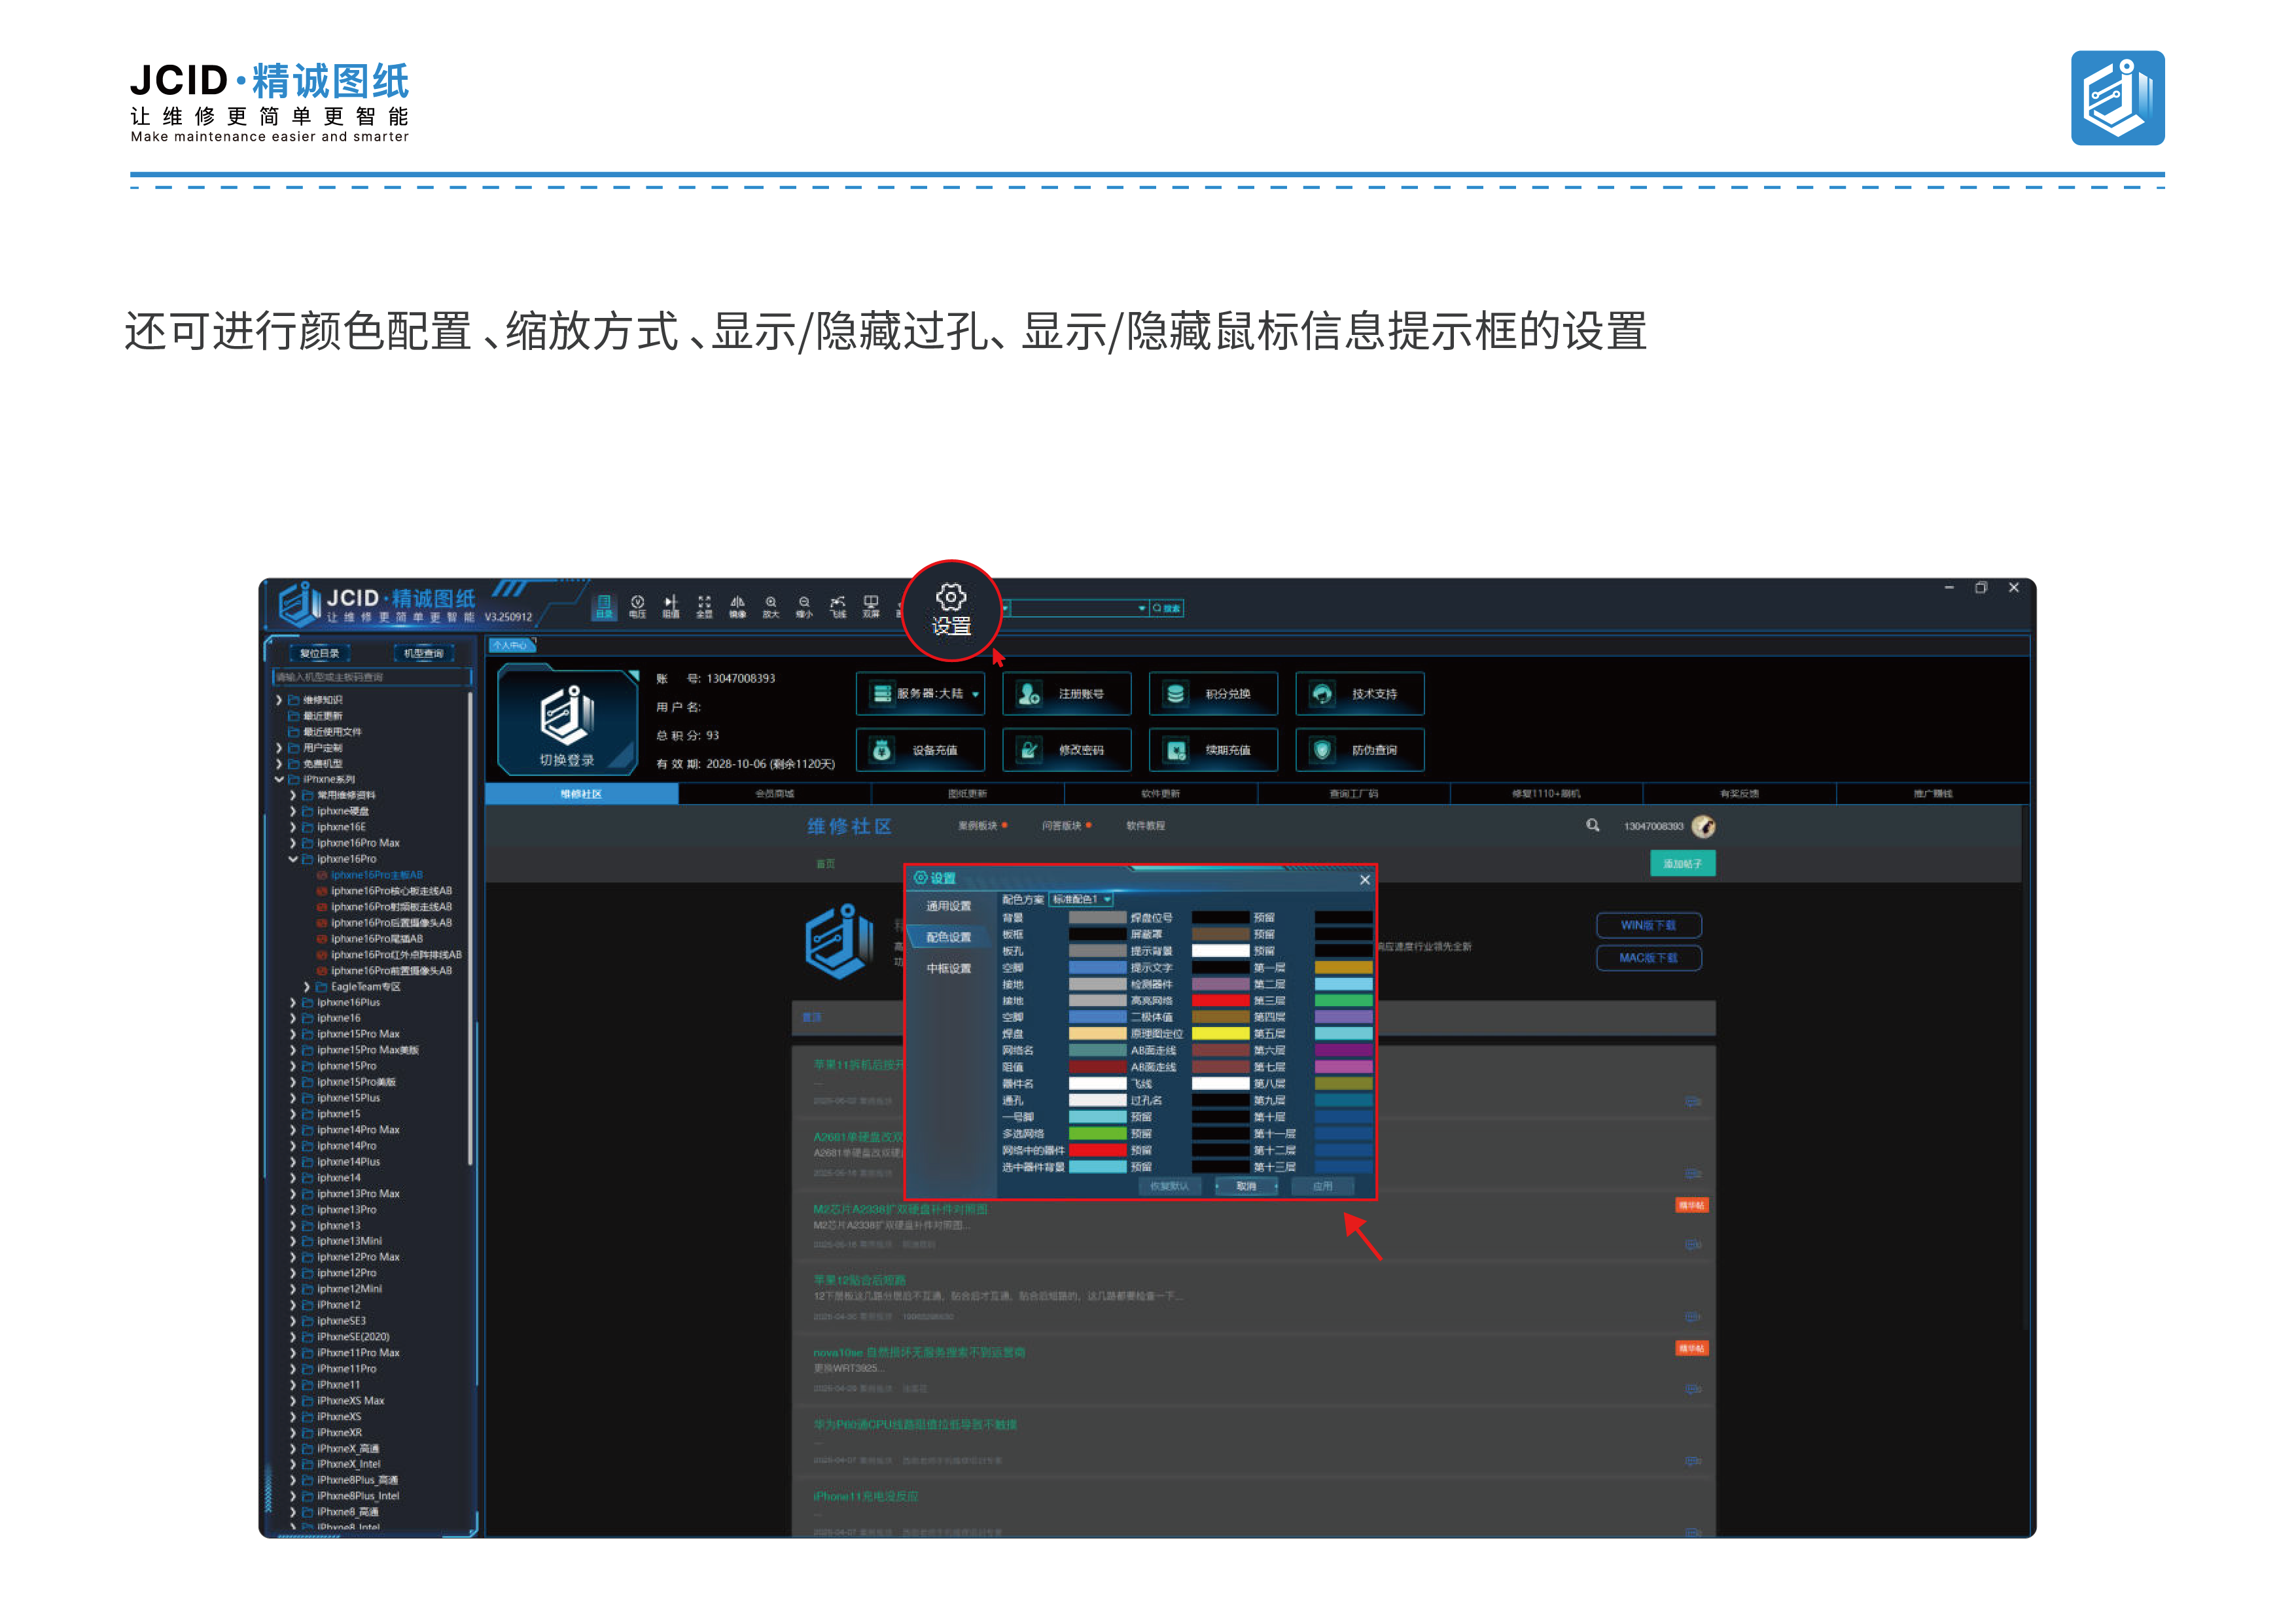Click the 续期充值 renewal recharge icon

point(1176,750)
